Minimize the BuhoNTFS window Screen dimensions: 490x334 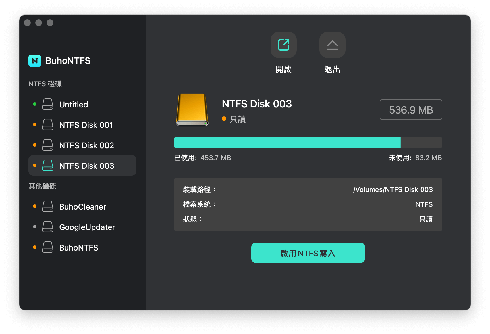39,23
